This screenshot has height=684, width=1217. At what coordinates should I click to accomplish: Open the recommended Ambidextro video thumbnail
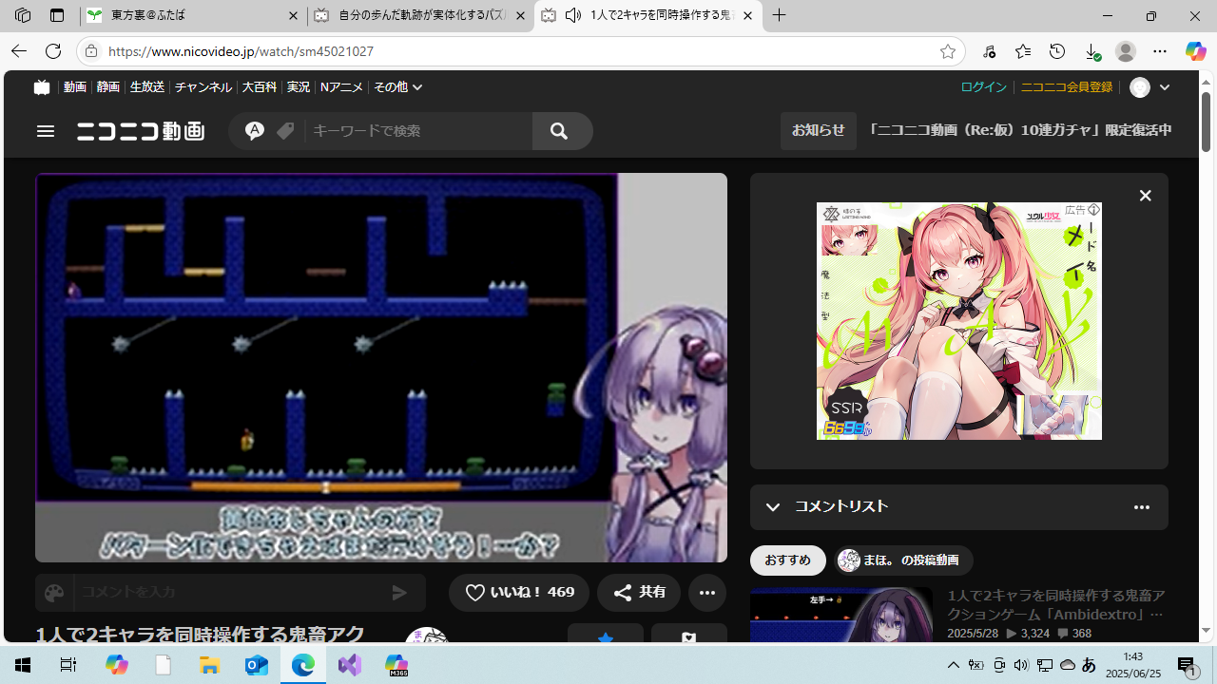841,617
